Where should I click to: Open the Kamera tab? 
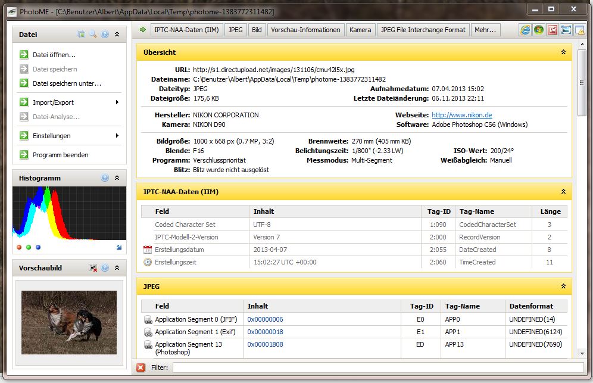point(360,30)
